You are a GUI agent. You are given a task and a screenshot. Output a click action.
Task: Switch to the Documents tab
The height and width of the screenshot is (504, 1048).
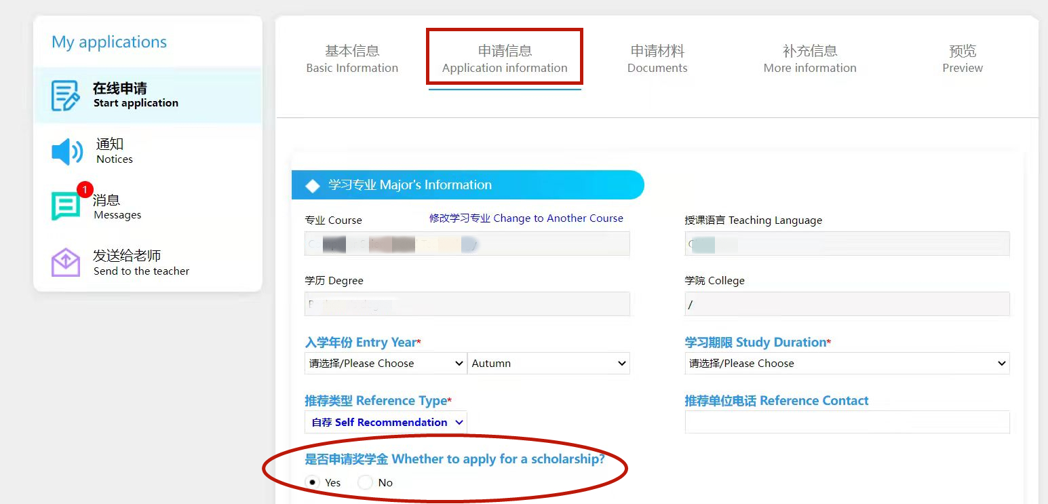pyautogui.click(x=657, y=59)
